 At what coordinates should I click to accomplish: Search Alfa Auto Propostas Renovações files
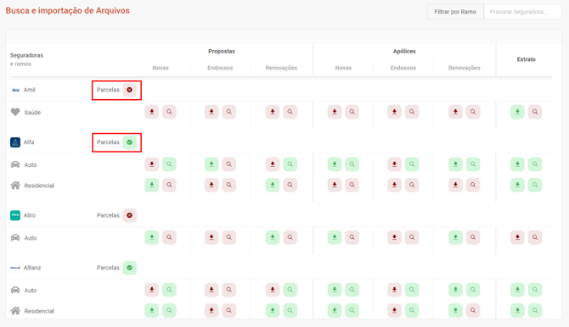click(x=290, y=164)
